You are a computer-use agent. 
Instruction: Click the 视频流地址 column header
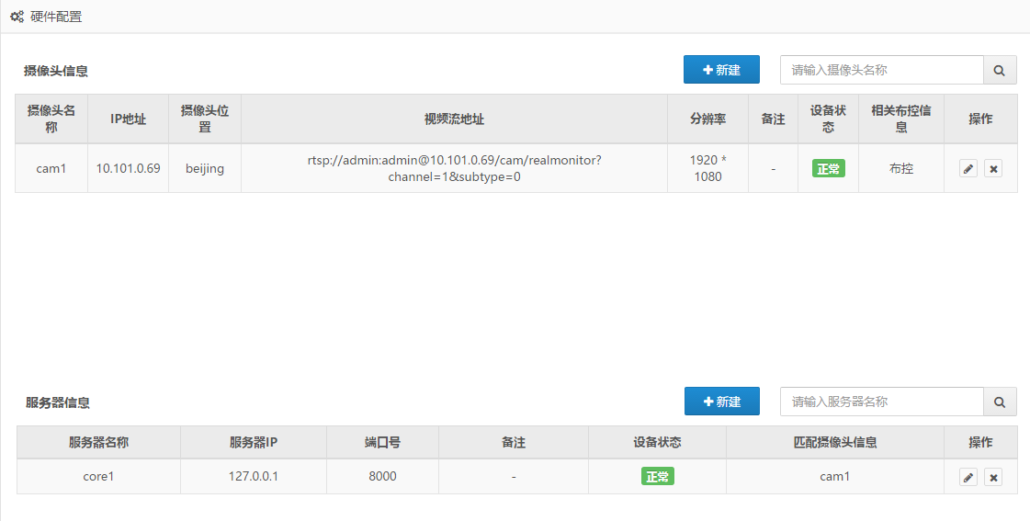(454, 119)
